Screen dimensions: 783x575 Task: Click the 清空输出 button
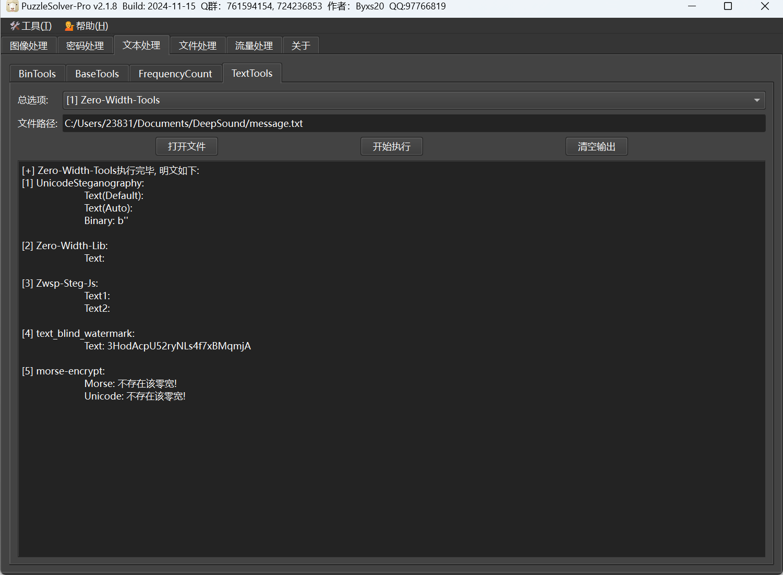(x=597, y=147)
